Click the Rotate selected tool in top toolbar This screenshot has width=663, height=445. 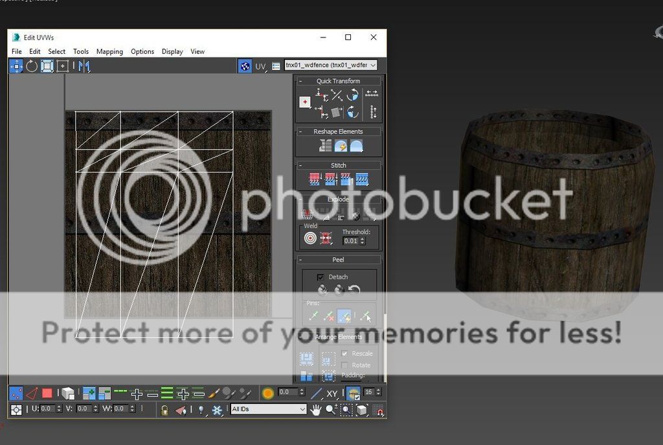[32, 66]
